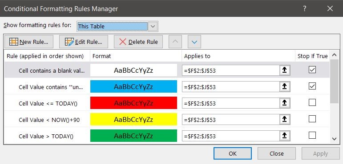The height and width of the screenshot is (164, 343).
Task: Select the 'Cell contains a blank val...' rule
Action: tap(52, 70)
